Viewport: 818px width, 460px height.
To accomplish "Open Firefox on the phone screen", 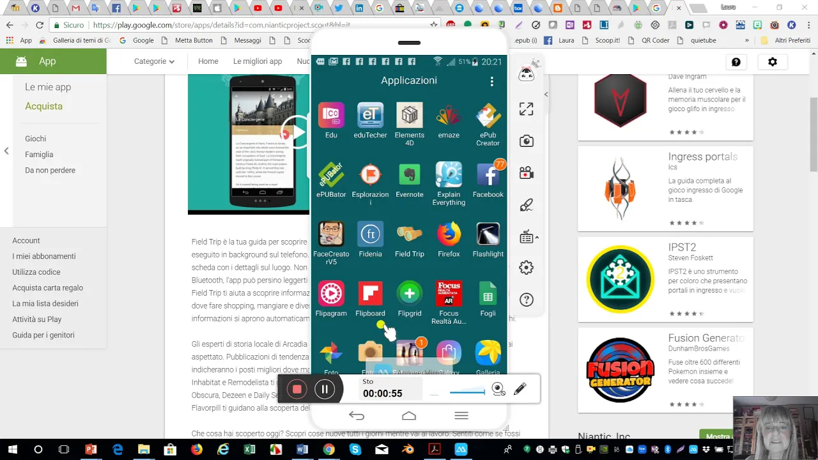I will pyautogui.click(x=449, y=234).
